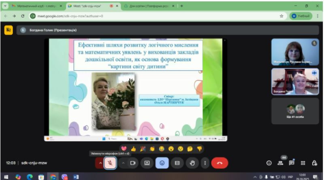
Task: Click the present screen icon
Action: 147,163
